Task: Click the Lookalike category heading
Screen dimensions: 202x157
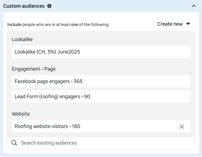Action: tap(22, 39)
